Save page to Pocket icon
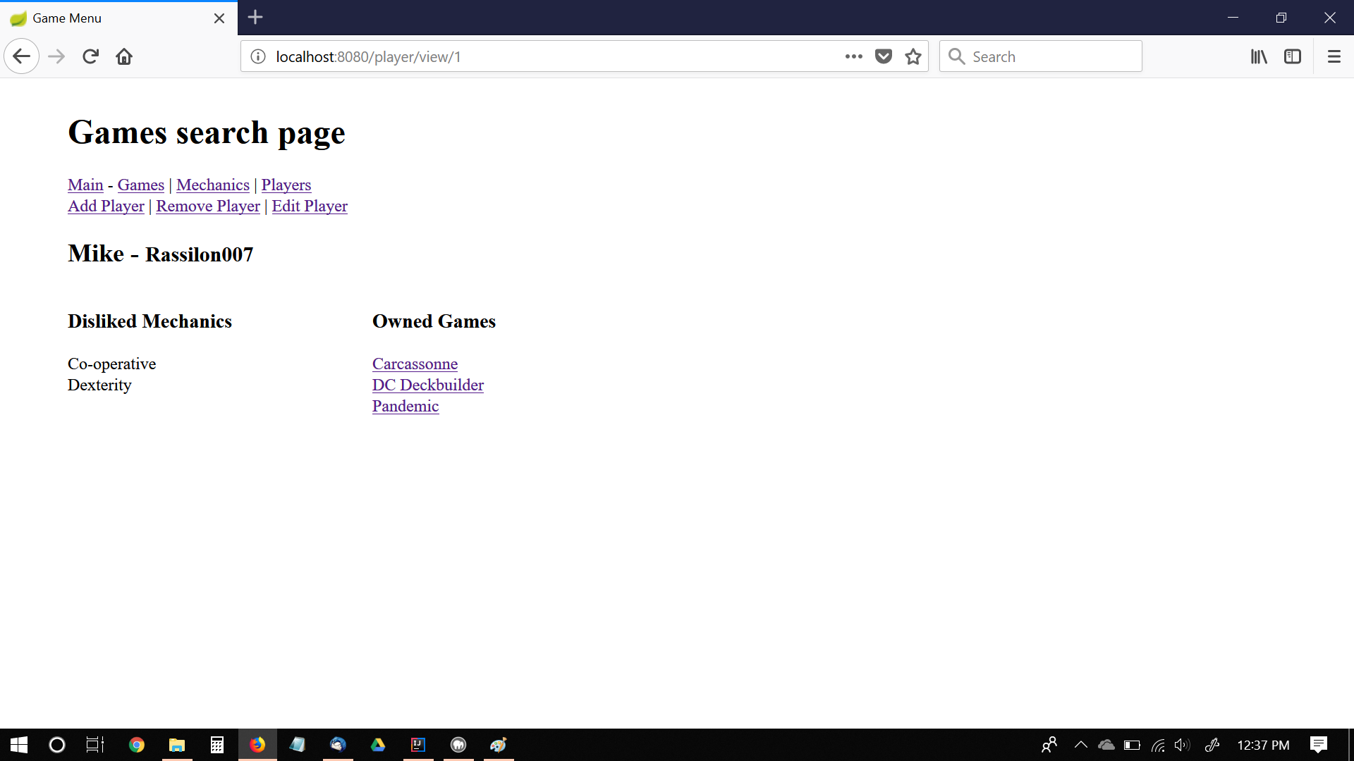The image size is (1354, 761). [884, 56]
